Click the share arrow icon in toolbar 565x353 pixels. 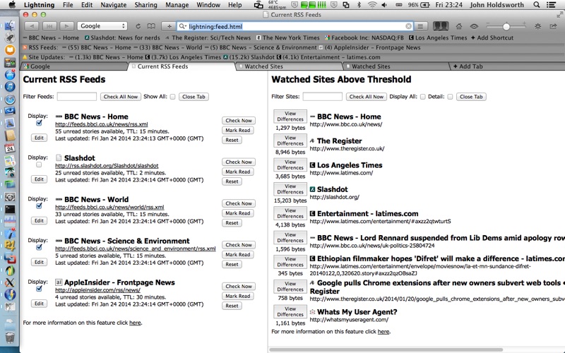pyautogui.click(x=553, y=26)
